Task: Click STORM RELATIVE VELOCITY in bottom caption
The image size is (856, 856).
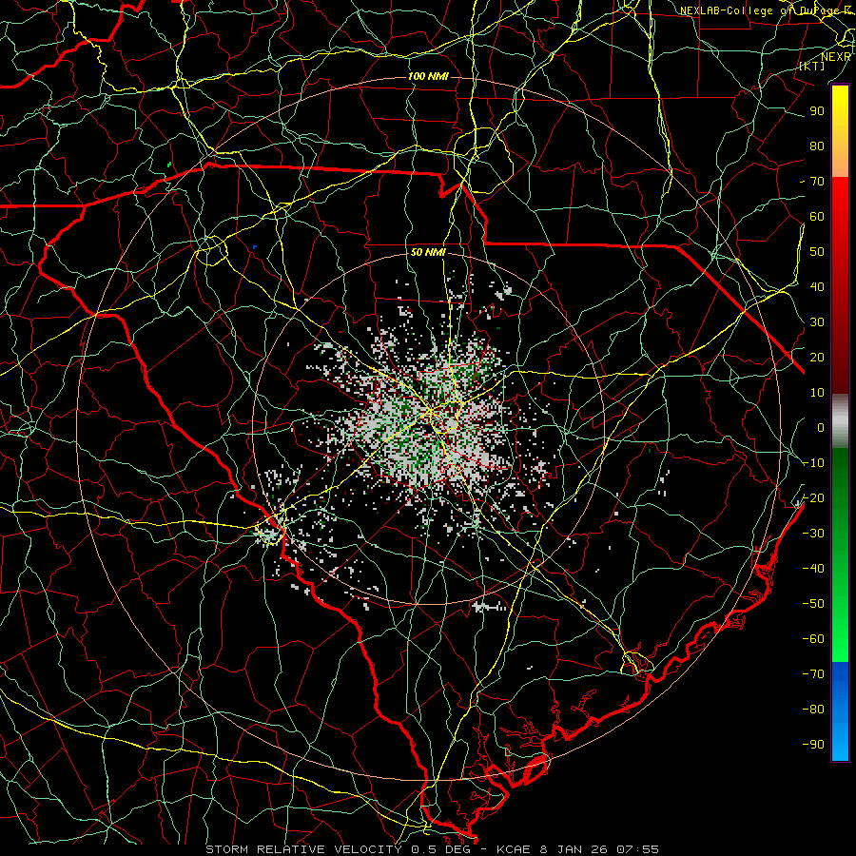Action: click(x=303, y=849)
